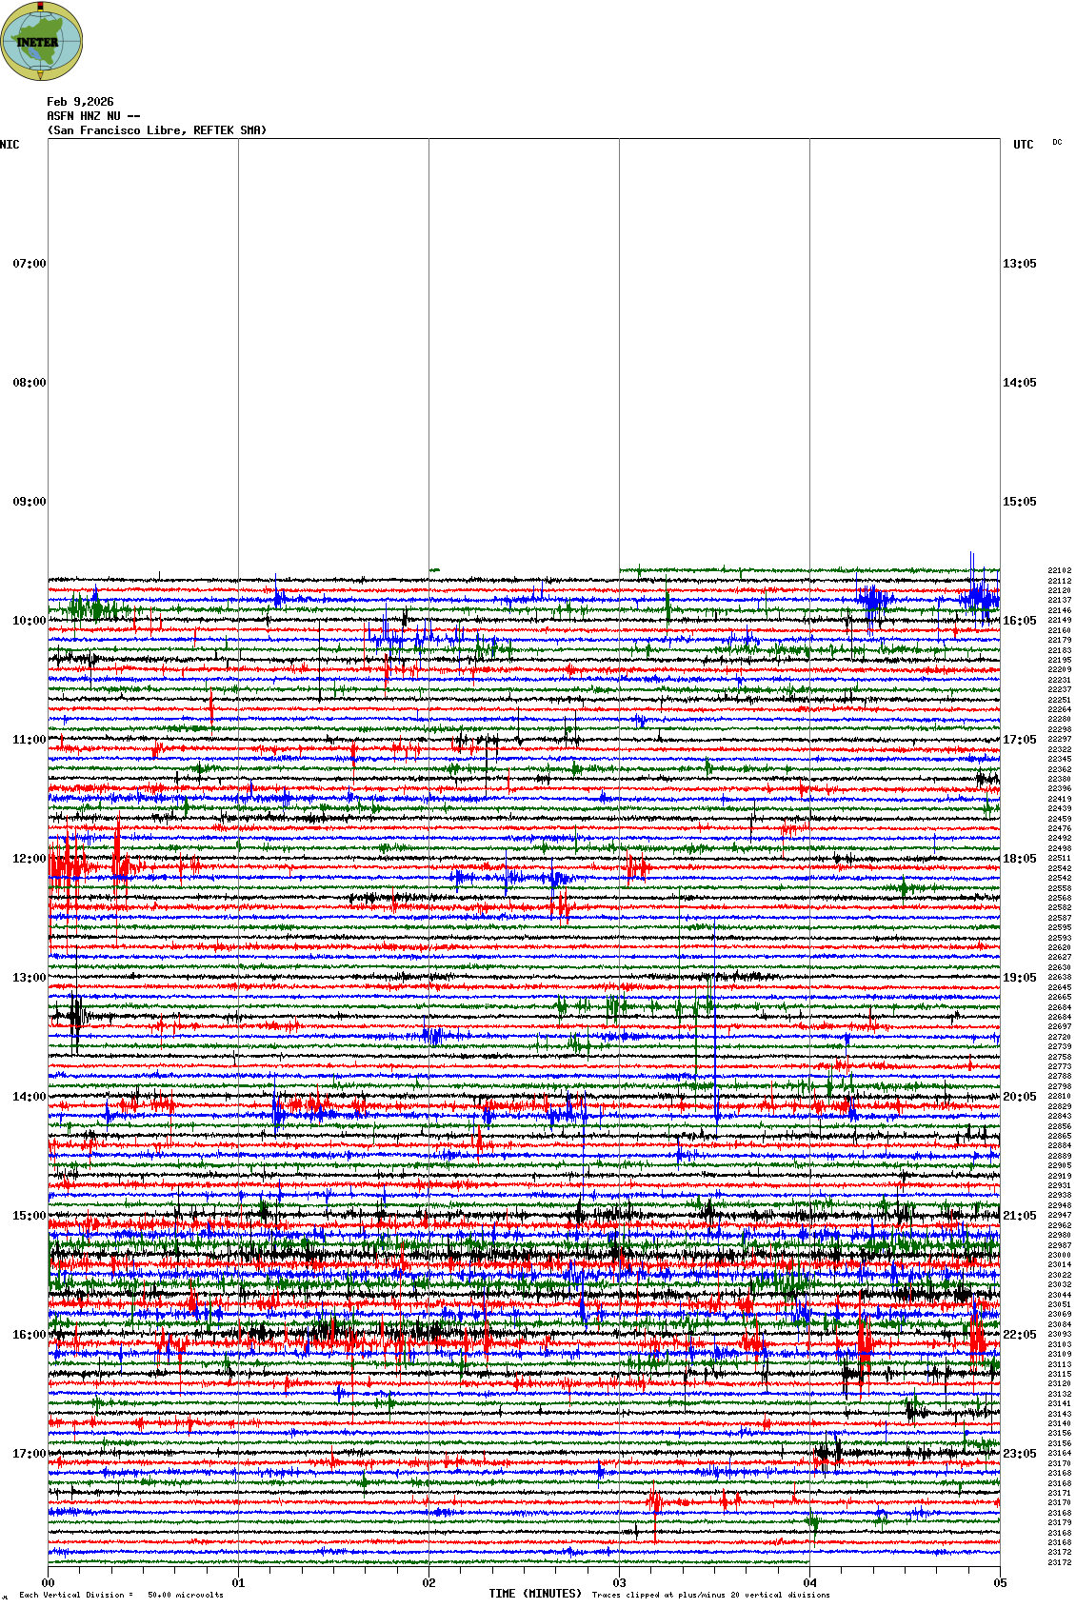Screen dimensions: 1076x1608
Task: Click the Feb 9,2026 date text
Action: pos(80,102)
